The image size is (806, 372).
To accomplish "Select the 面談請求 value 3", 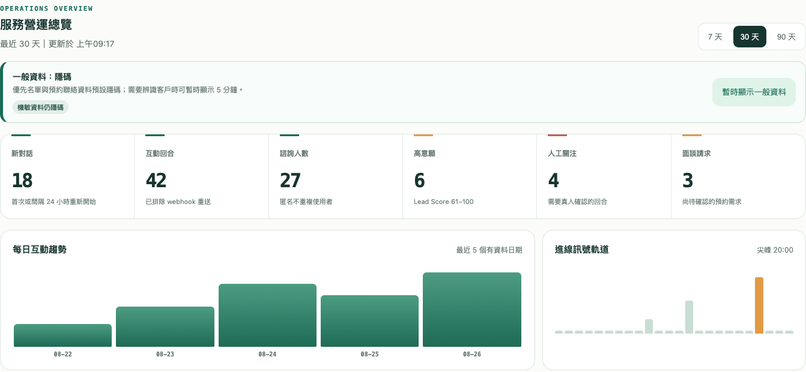I will pos(688,181).
